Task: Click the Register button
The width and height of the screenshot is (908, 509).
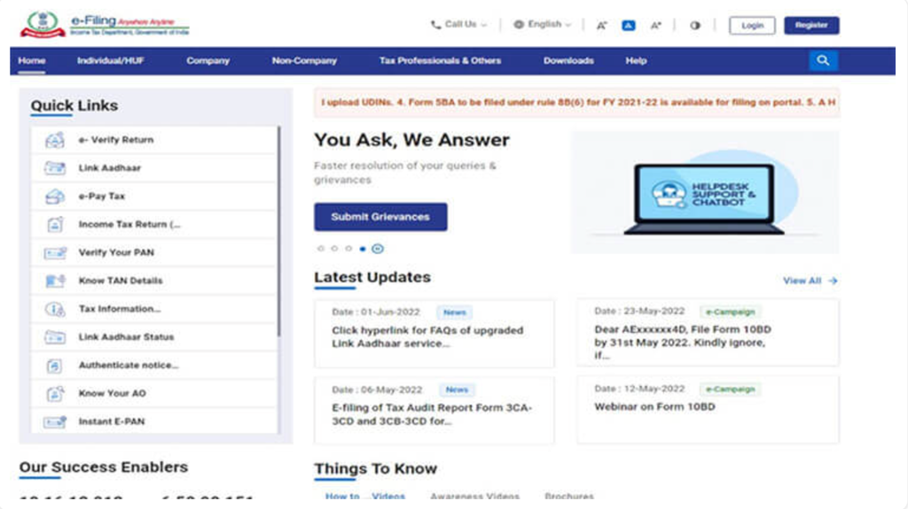Action: coord(811,25)
